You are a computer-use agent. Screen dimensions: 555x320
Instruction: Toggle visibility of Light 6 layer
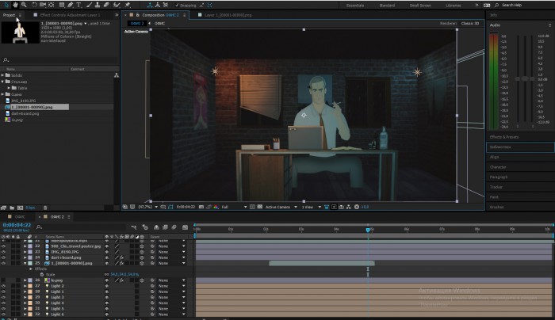point(3,314)
